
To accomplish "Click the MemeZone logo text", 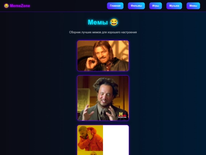I will coord(20,6).
